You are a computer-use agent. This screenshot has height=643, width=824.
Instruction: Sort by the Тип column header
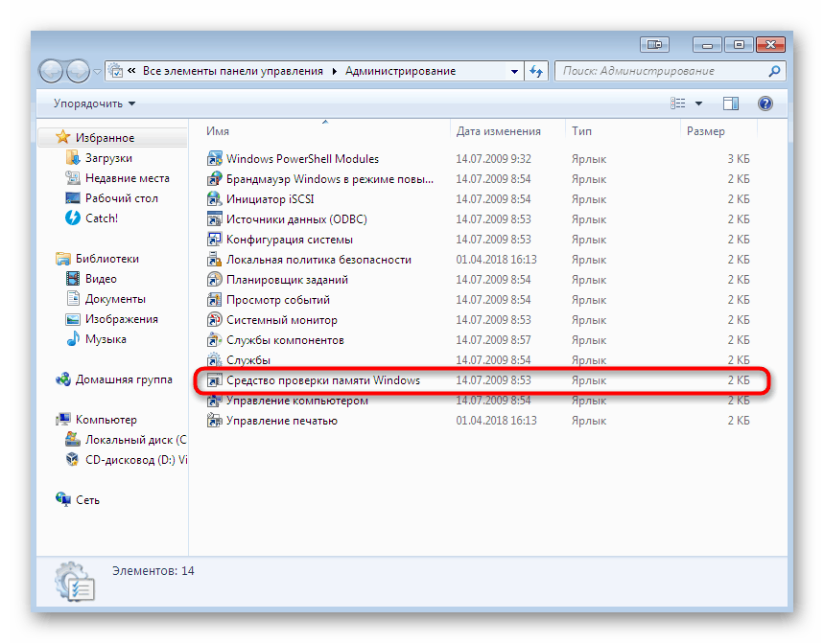(x=581, y=130)
